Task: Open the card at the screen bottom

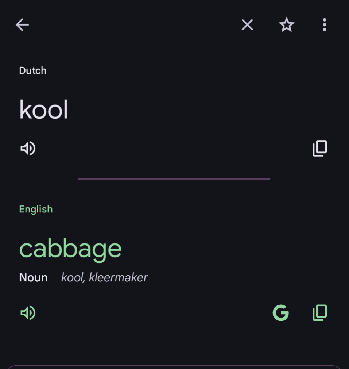Action: (x=174, y=367)
